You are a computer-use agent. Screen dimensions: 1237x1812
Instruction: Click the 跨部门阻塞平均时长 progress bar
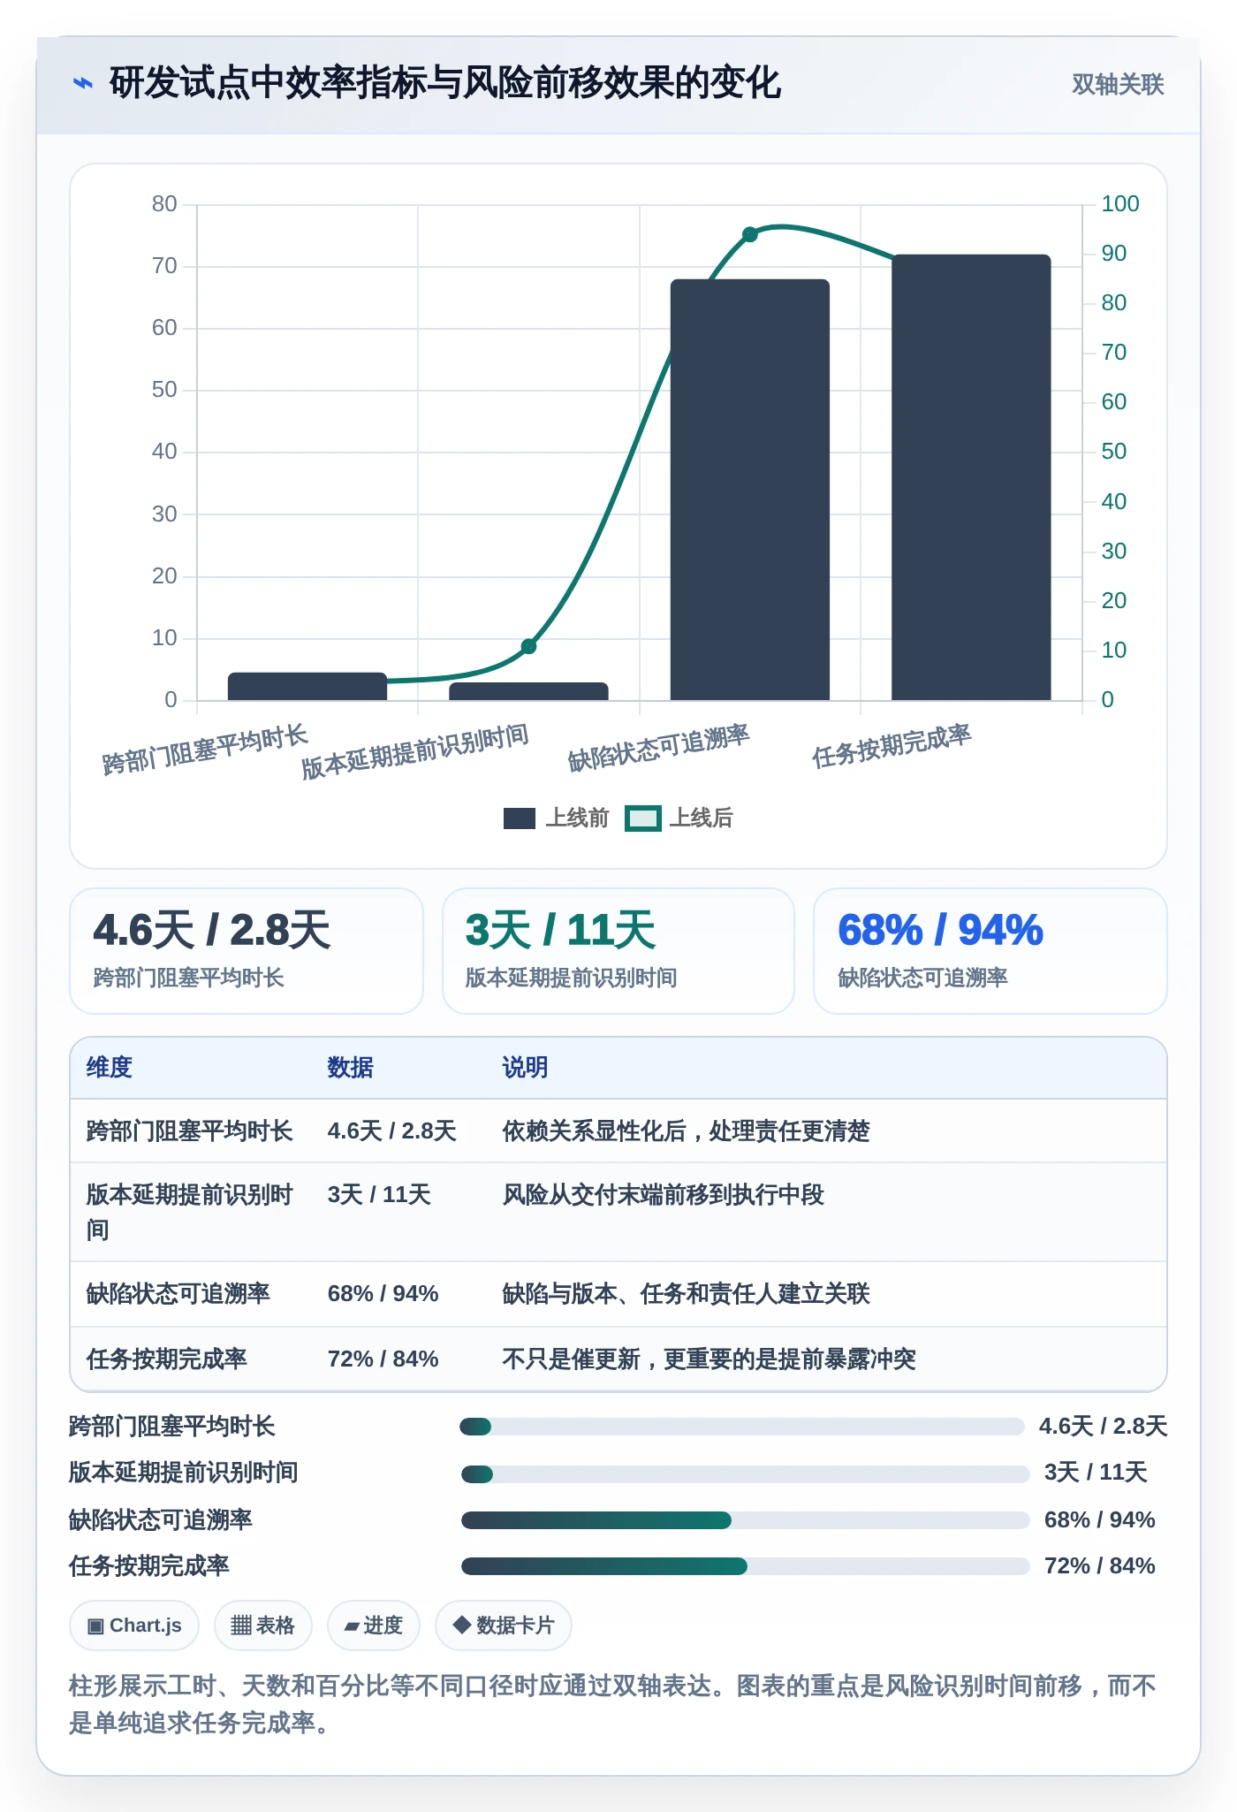pyautogui.click(x=742, y=1427)
